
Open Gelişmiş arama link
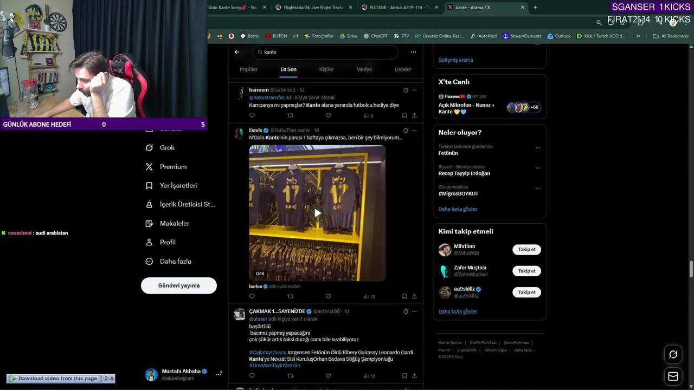pyautogui.click(x=455, y=60)
